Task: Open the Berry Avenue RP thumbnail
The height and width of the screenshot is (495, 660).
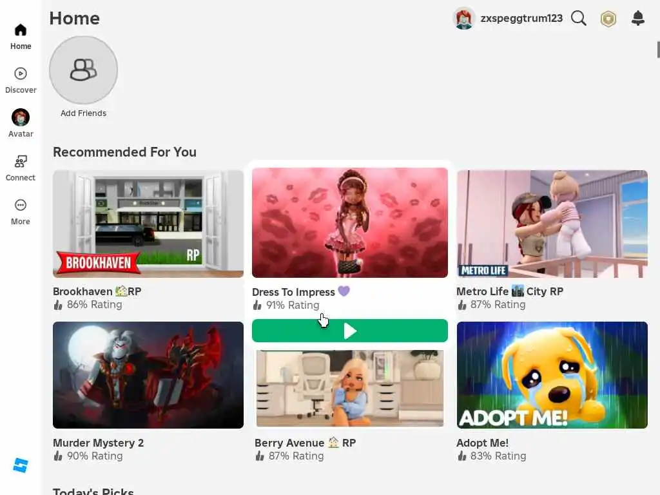Action: 350,388
